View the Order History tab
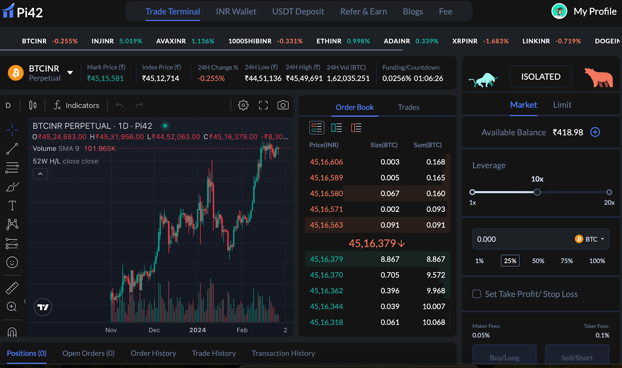The image size is (622, 368). coord(153,353)
